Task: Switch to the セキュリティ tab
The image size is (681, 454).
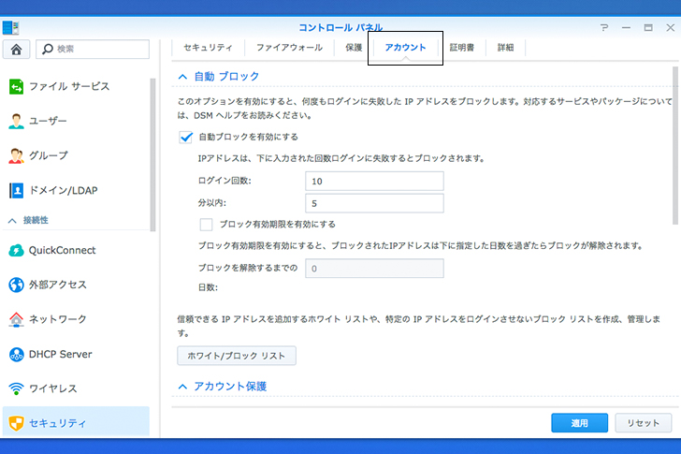Action: click(208, 48)
